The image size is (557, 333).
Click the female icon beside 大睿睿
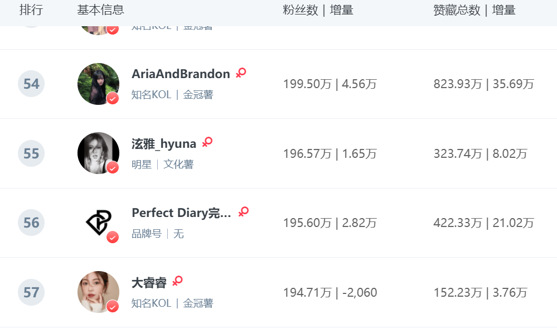pyautogui.click(x=177, y=281)
